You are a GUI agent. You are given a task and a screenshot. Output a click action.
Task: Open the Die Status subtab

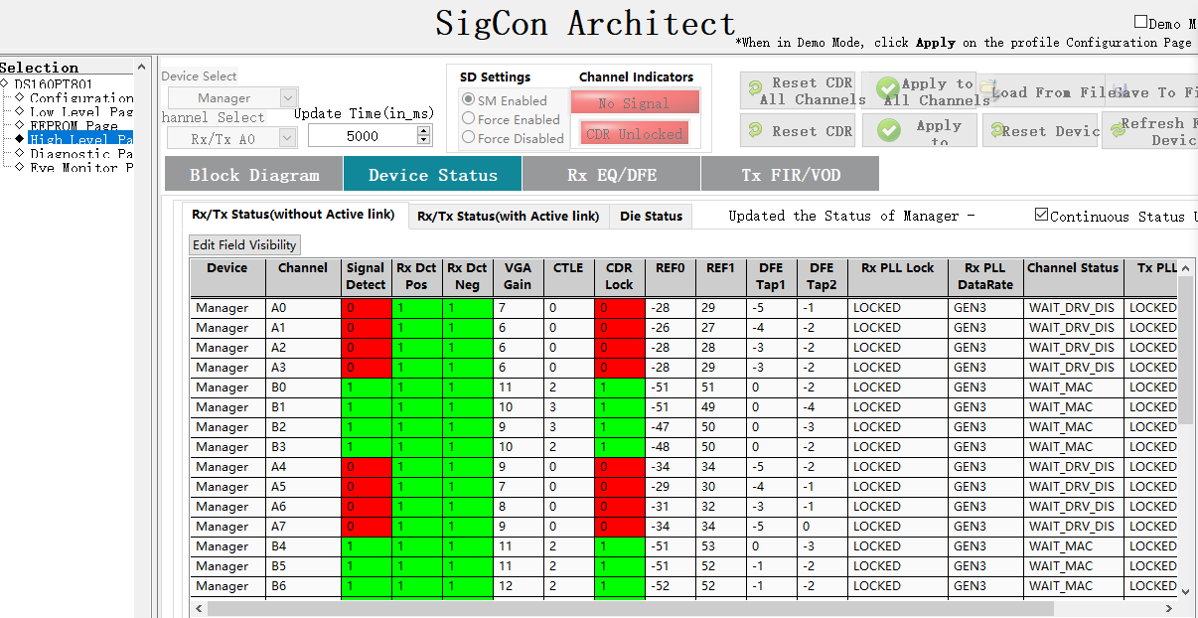tap(651, 216)
